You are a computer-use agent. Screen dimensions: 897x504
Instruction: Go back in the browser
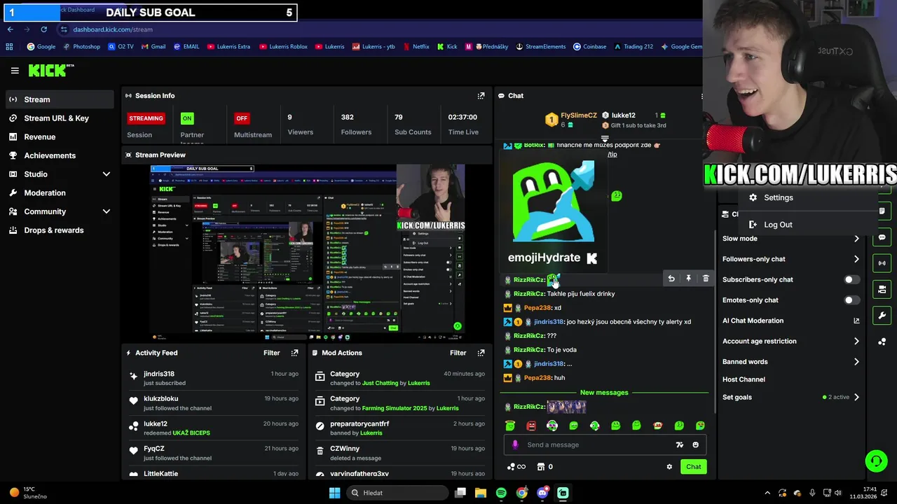(x=10, y=29)
